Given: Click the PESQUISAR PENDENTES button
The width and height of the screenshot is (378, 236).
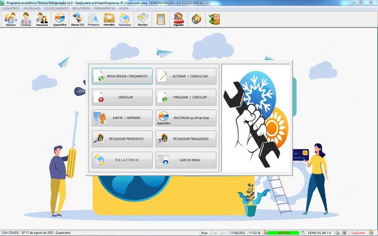Looking at the screenshot, I should 122,139.
